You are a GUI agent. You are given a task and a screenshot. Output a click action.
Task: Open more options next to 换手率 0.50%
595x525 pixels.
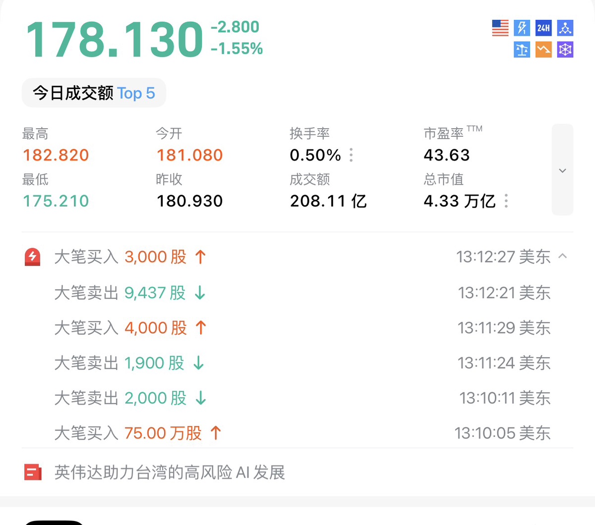(x=351, y=155)
